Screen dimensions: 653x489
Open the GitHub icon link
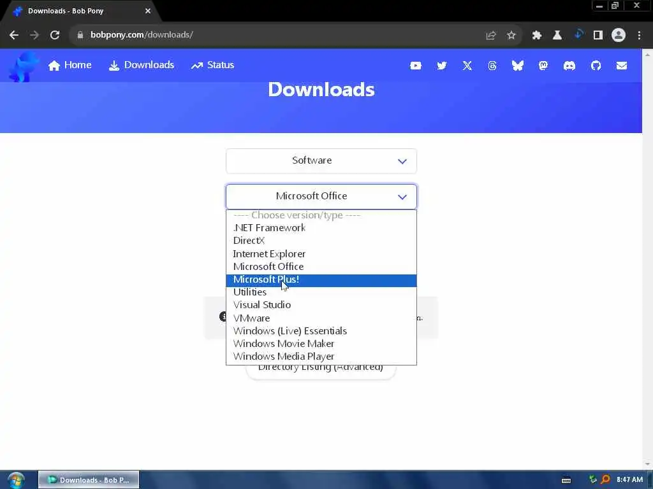click(x=596, y=66)
